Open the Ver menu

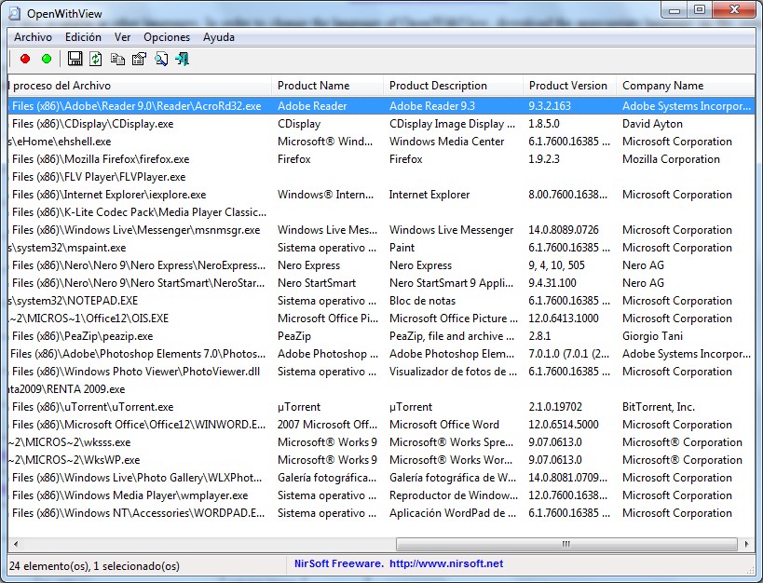(122, 37)
